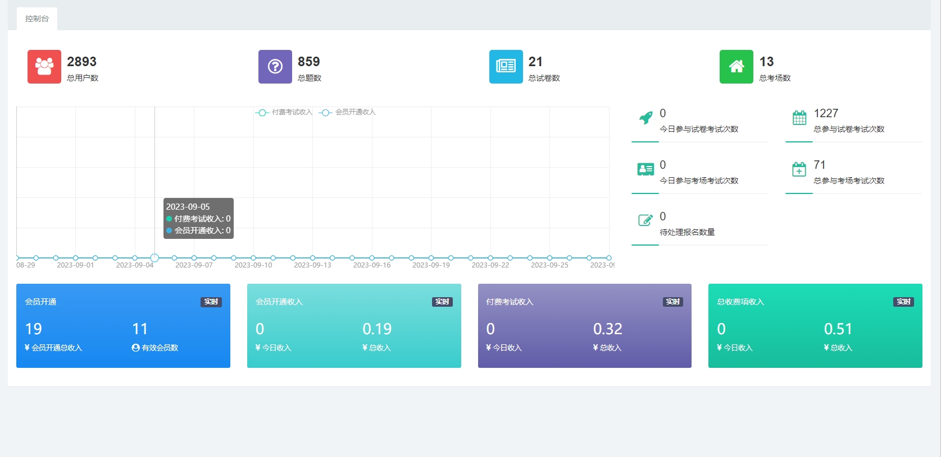Click the blue total papers newspaper icon
Image resolution: width=941 pixels, height=457 pixels.
pyautogui.click(x=506, y=67)
